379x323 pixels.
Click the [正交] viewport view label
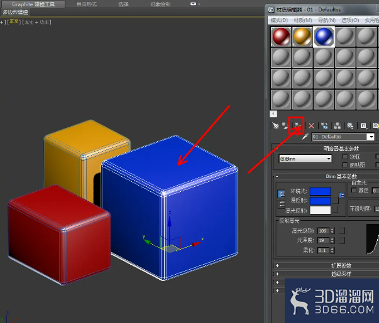(x=14, y=22)
